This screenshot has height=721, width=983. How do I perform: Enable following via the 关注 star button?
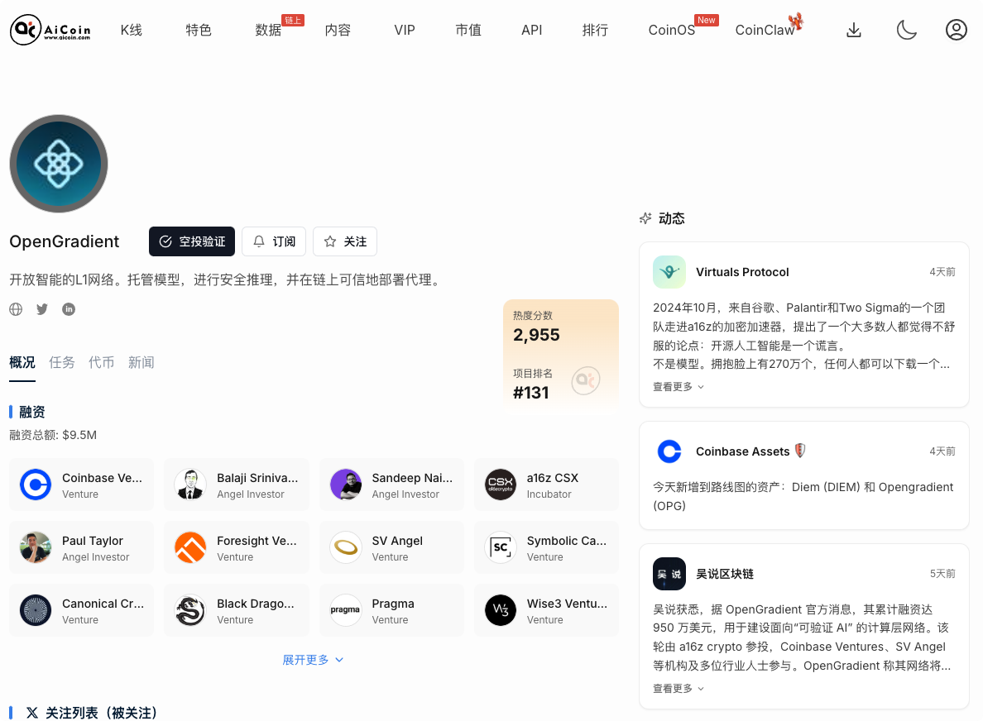point(344,241)
